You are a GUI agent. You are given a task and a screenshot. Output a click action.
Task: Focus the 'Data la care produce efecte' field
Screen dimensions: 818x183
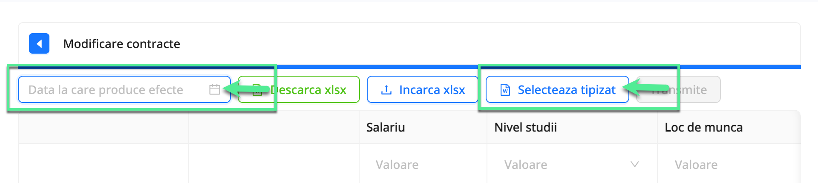(x=111, y=90)
